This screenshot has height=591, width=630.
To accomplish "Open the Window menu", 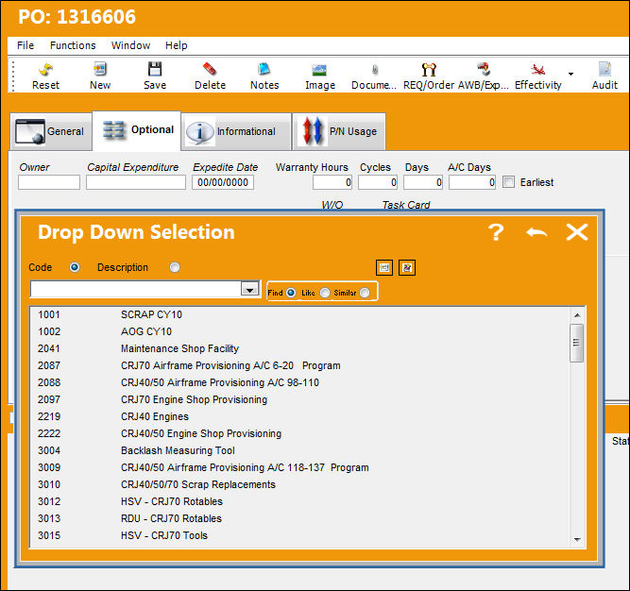I will 130,45.
